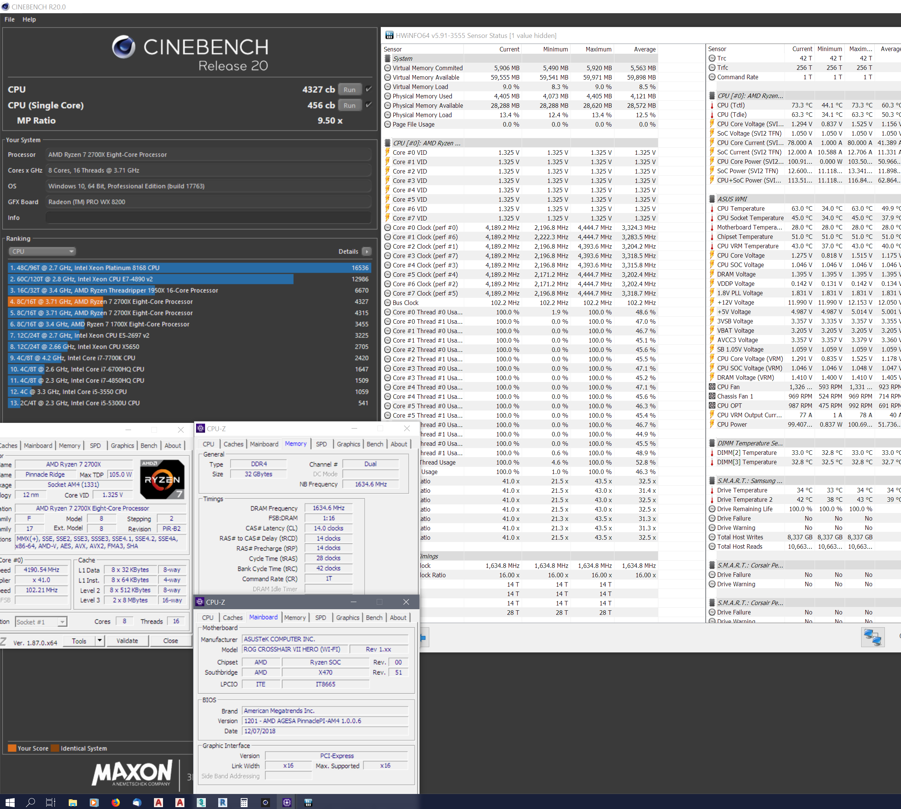Switch to the SPD tab in CPU-Z Memory window

tap(321, 444)
